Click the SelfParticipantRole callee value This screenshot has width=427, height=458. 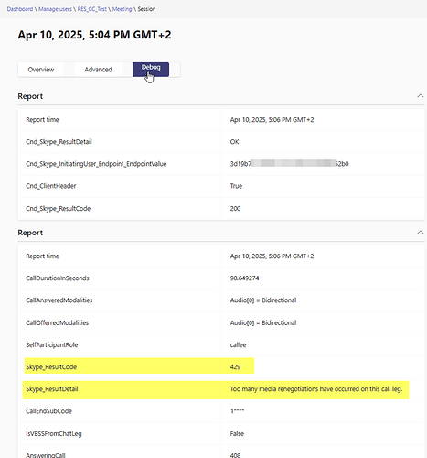(238, 345)
